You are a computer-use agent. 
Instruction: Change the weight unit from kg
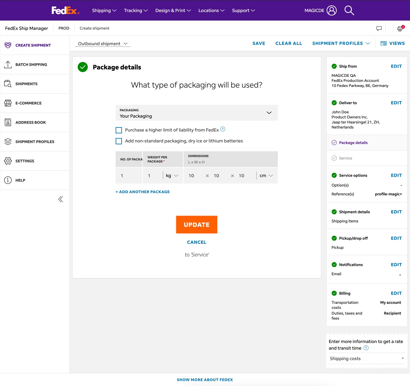(172, 175)
